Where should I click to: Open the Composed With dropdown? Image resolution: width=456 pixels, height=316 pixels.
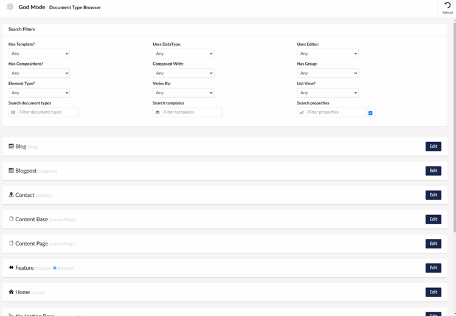[x=183, y=73]
